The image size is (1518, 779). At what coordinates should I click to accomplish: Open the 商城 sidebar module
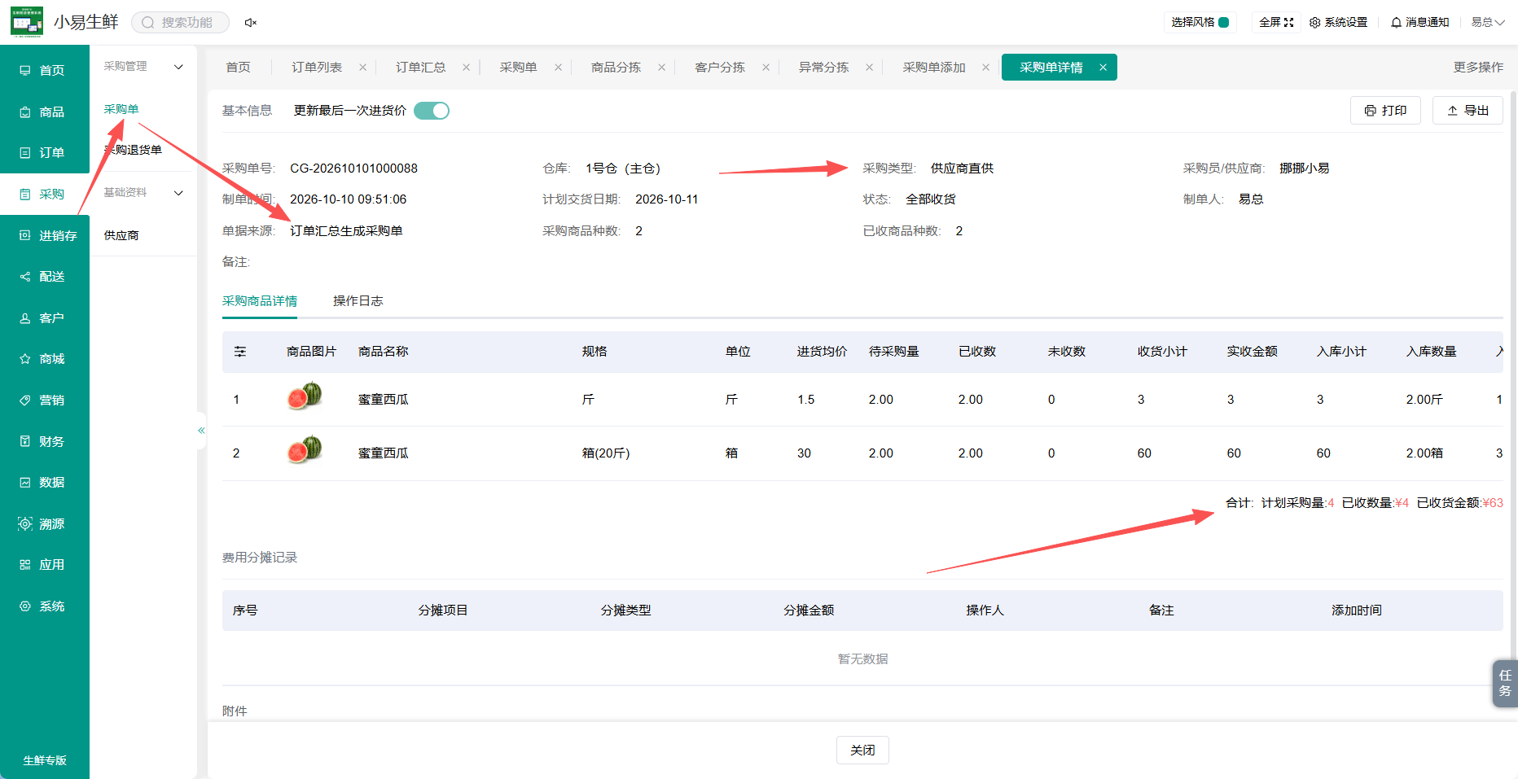pyautogui.click(x=44, y=358)
